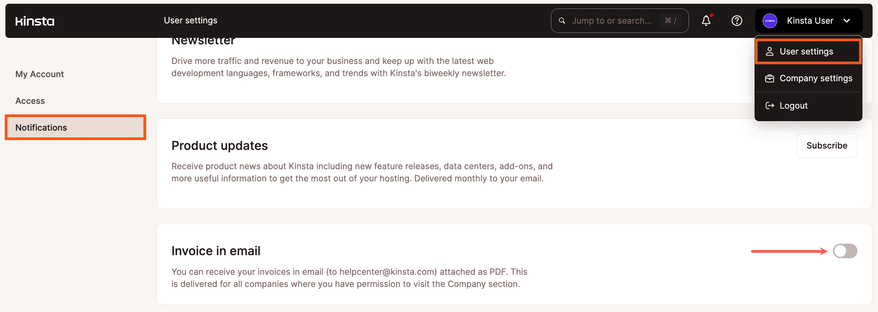878x312 pixels.
Task: Click the person icon beside User settings
Action: point(770,51)
